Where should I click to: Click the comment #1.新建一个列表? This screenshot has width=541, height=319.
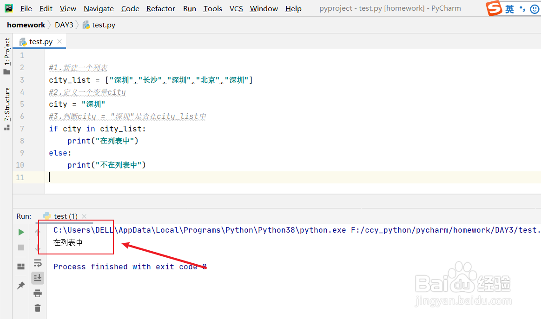pyautogui.click(x=78, y=68)
